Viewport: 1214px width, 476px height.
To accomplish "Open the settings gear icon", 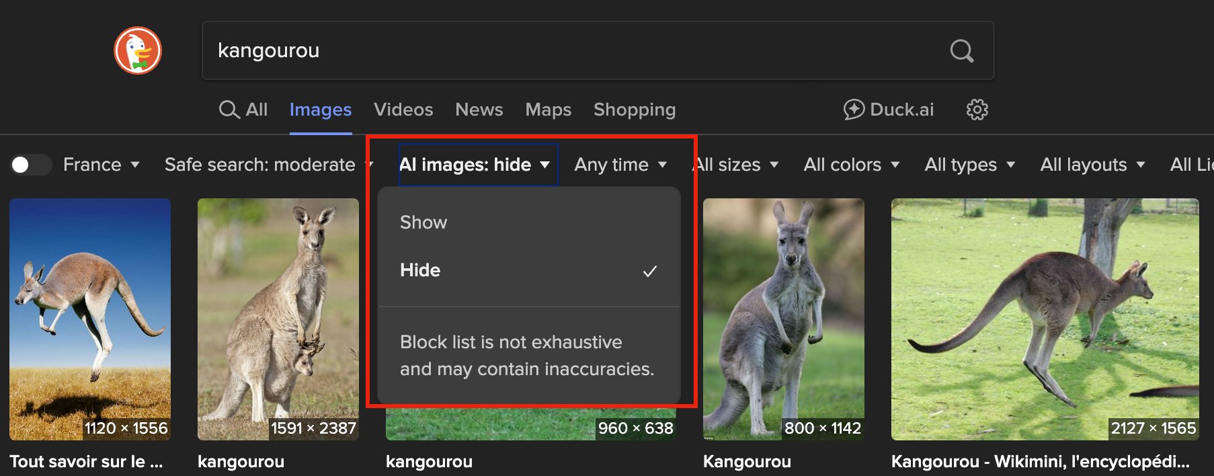I will tap(977, 110).
